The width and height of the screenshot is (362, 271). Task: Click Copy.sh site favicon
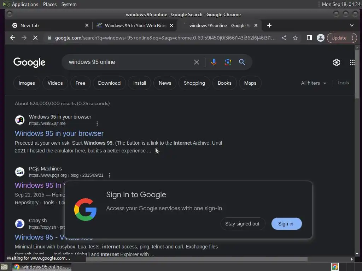[20, 224]
